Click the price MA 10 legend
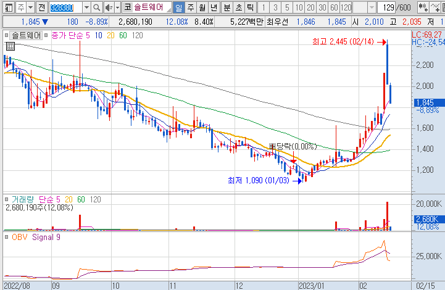This screenshot has height=290, width=445. tap(99, 35)
